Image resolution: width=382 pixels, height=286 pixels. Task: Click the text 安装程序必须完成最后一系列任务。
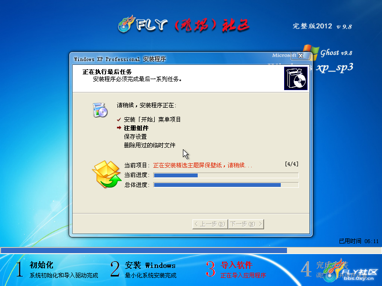click(x=138, y=79)
